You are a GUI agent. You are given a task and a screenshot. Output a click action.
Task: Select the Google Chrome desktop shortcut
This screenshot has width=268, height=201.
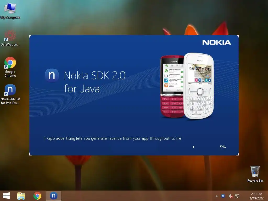tap(10, 67)
